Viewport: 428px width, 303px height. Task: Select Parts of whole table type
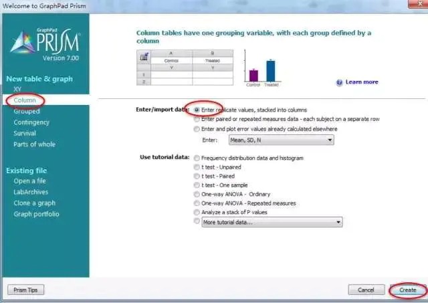point(34,144)
